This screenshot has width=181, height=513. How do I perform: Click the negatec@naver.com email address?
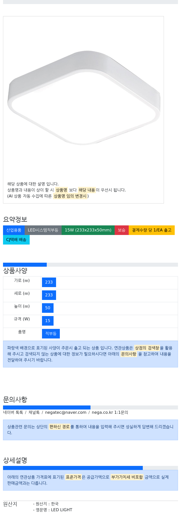tap(66, 413)
